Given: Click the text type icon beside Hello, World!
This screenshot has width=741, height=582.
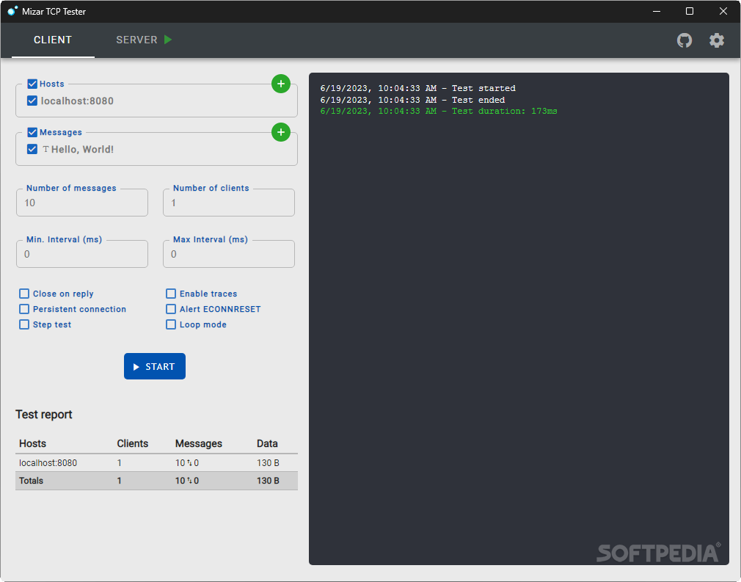Looking at the screenshot, I should coord(45,149).
